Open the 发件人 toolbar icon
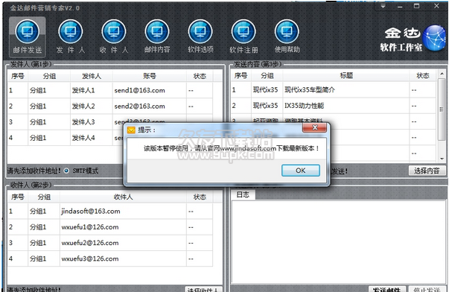 pyautogui.click(x=71, y=36)
